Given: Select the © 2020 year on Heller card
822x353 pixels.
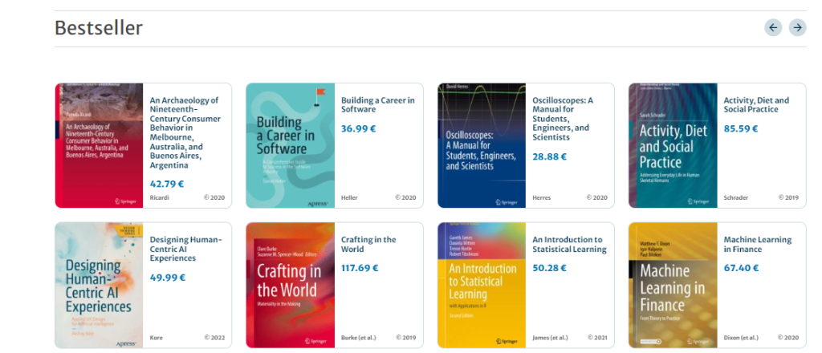Looking at the screenshot, I should tap(405, 198).
